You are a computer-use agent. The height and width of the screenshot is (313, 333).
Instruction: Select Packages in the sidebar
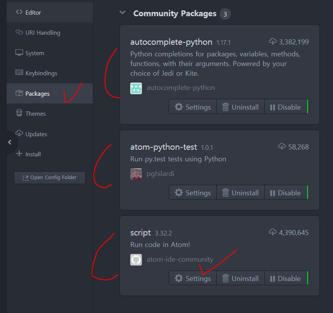[x=50, y=93]
